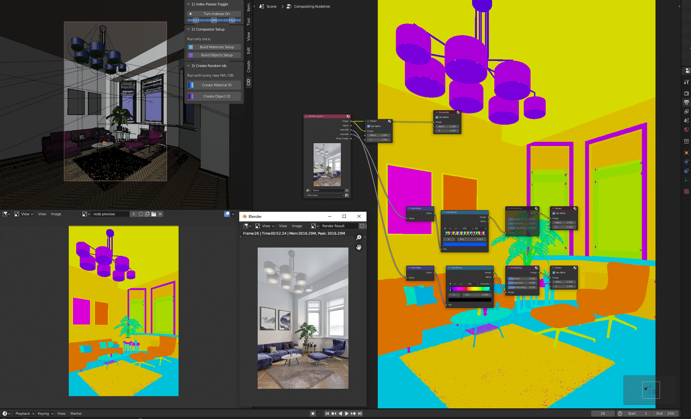691x419 pixels.
Task: Open the Output properties tab icon
Action: (x=686, y=102)
